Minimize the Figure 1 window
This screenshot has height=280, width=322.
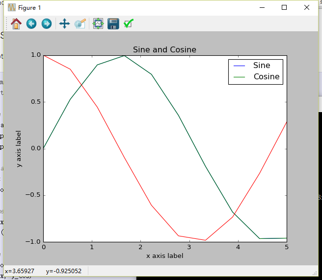pyautogui.click(x=262, y=7)
